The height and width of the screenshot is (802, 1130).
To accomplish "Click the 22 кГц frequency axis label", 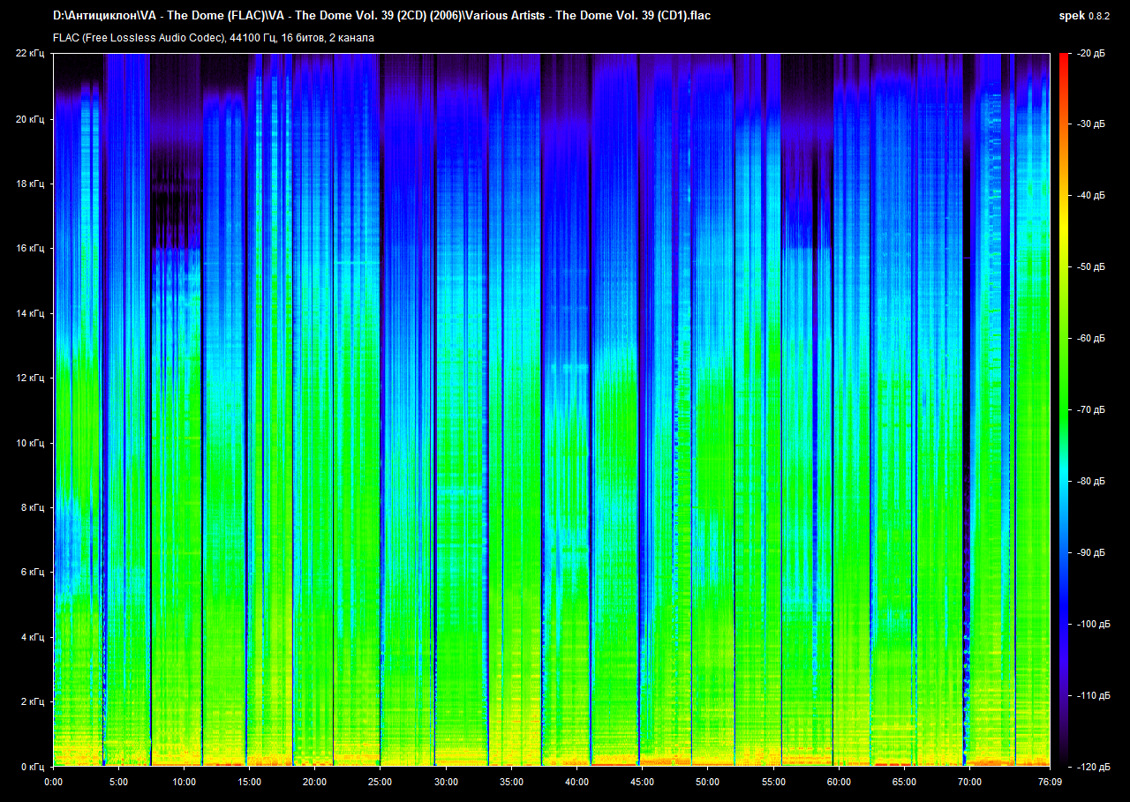I will [x=30, y=54].
